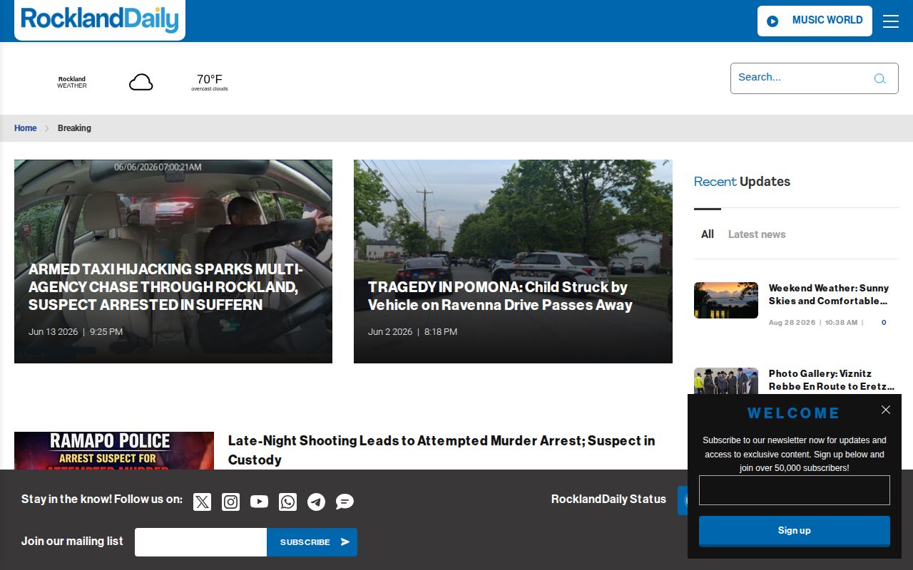Close the Welcome newsletter popup
Image resolution: width=913 pixels, height=570 pixels.
point(886,410)
